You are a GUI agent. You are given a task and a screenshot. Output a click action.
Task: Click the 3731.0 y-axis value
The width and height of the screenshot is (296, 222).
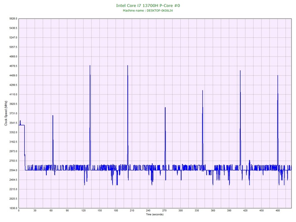click(x=13, y=113)
